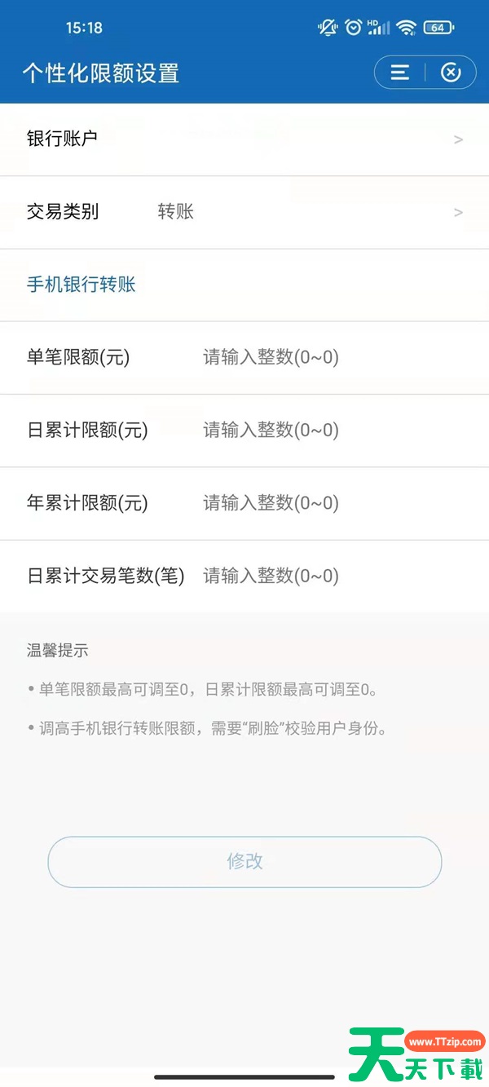Expand the 银行账户 bank account selector
This screenshot has width=489, height=1087.
pyautogui.click(x=244, y=139)
